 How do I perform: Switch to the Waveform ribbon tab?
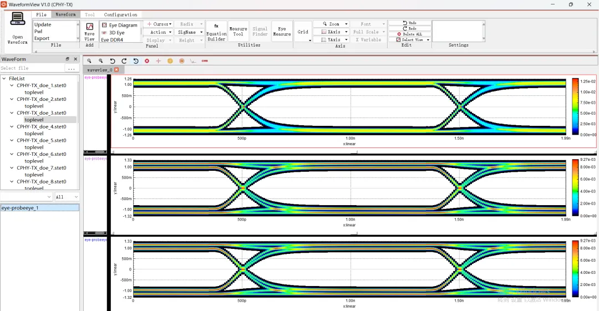65,14
